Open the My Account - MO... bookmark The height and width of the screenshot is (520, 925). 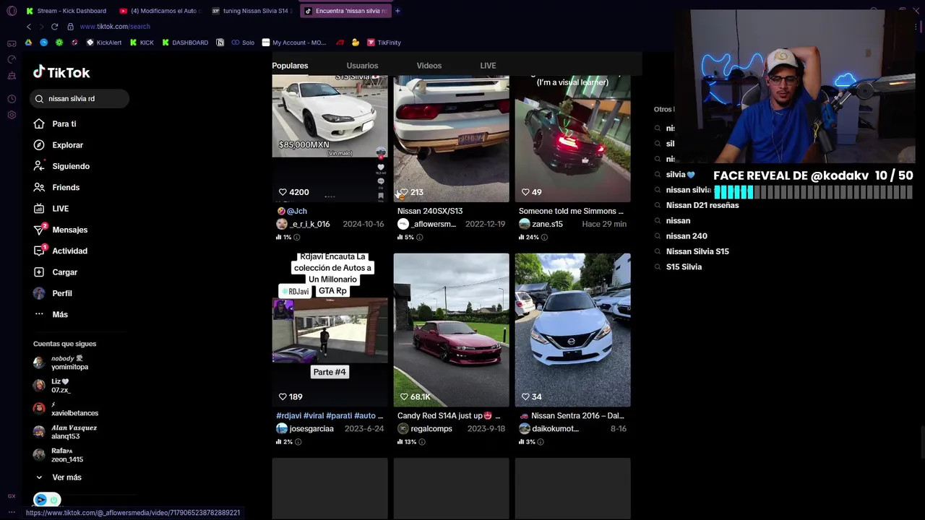pos(294,43)
